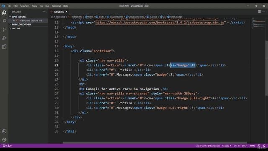Click the nav-stacked class text on line 27
Screen dimensions: 268x151
click(x=138, y=94)
